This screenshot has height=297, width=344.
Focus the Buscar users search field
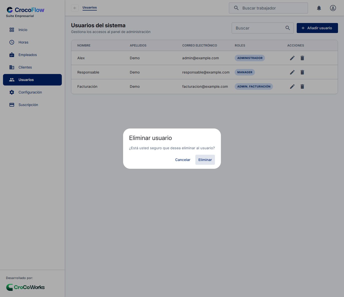[263, 28]
